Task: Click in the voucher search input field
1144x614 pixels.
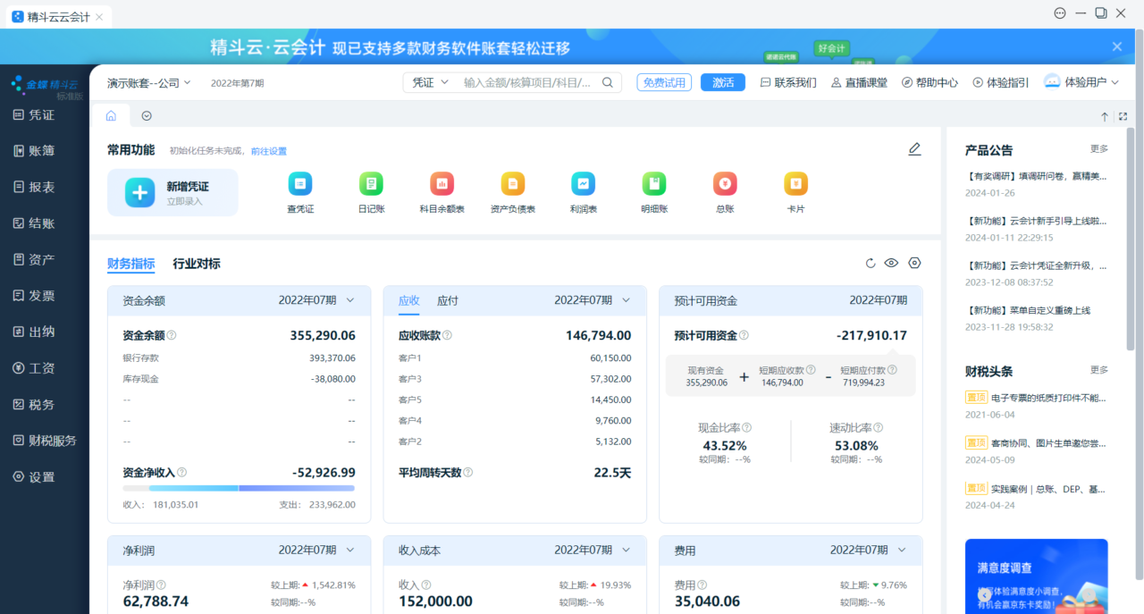Action: click(527, 82)
